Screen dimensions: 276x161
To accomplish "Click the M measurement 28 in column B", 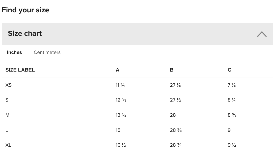I will click(x=173, y=115).
